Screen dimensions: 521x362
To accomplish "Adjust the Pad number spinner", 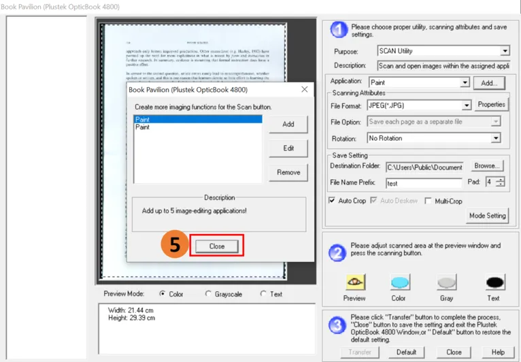I will click(x=500, y=182).
